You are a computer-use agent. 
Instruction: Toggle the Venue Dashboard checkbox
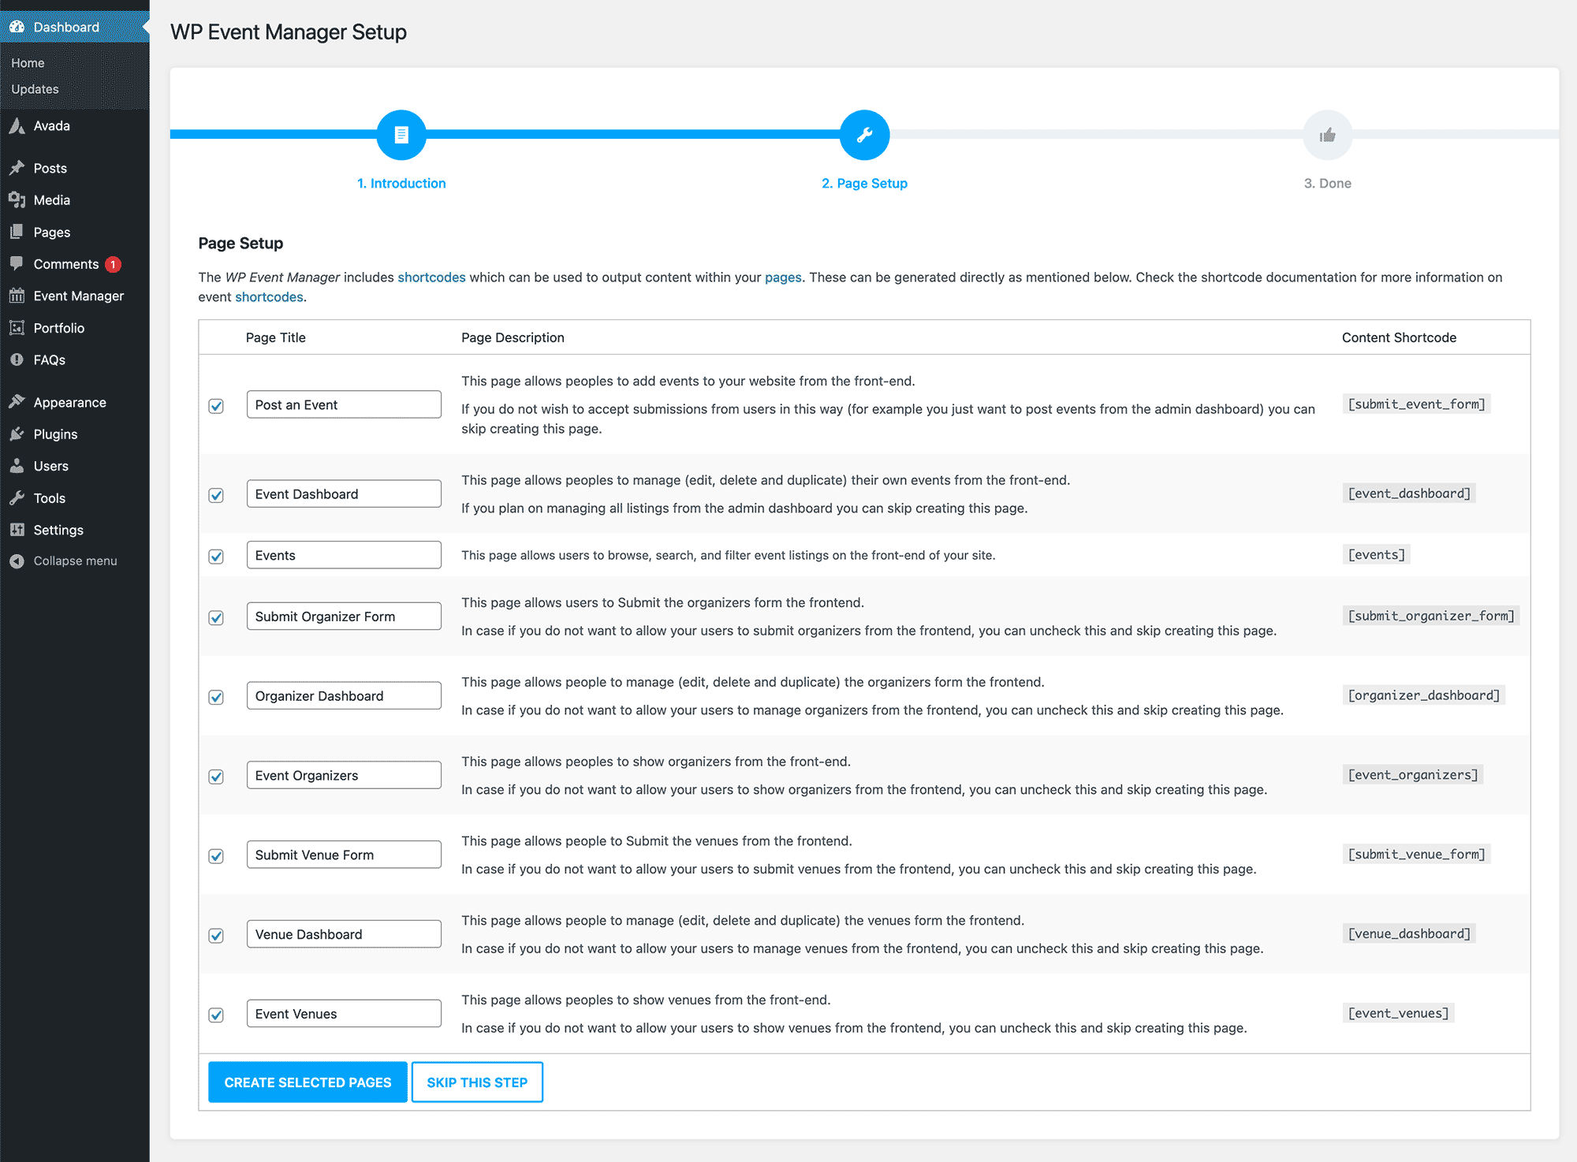pyautogui.click(x=216, y=936)
